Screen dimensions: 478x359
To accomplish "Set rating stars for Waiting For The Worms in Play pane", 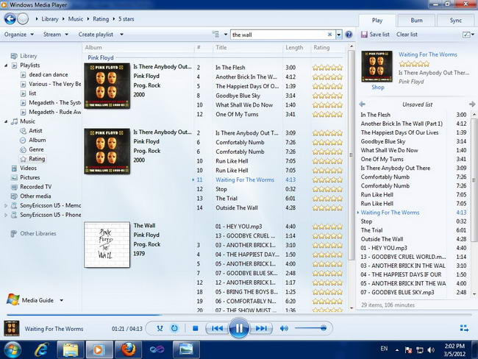I will (x=414, y=64).
